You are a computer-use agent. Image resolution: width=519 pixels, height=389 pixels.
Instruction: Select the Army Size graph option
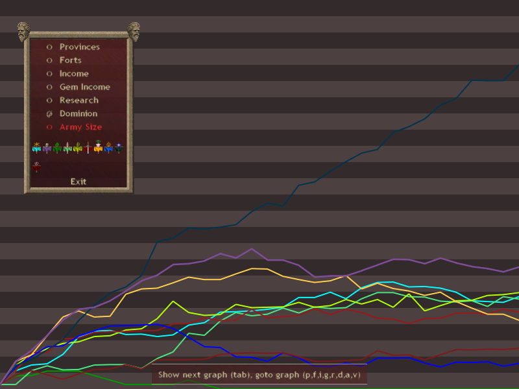pos(74,127)
